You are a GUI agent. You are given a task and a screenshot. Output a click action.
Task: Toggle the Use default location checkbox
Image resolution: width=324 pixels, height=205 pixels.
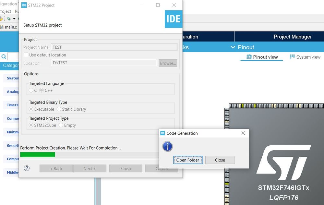(26, 55)
